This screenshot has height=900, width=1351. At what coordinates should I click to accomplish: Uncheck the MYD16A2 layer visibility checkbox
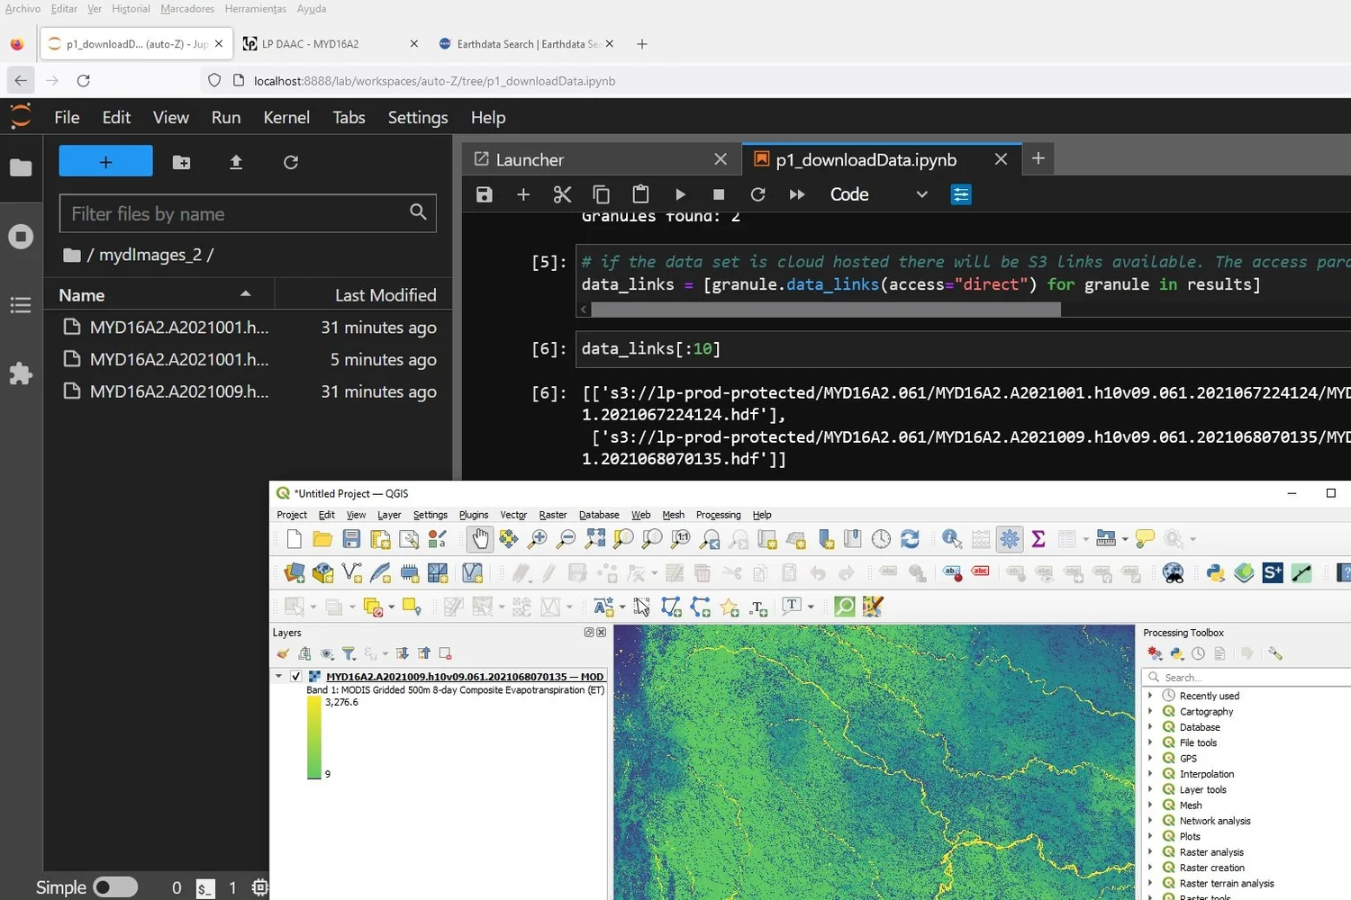[x=295, y=676]
